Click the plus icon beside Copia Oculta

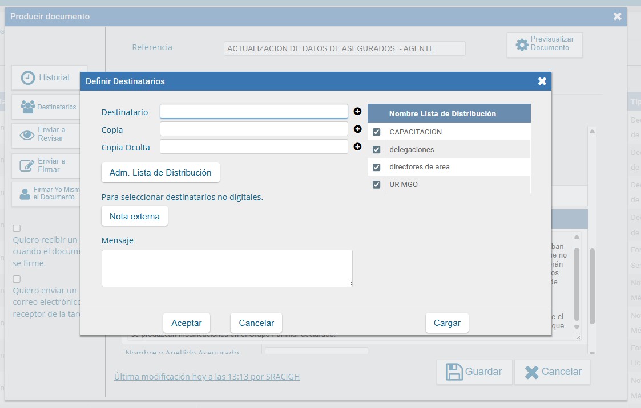(x=357, y=146)
